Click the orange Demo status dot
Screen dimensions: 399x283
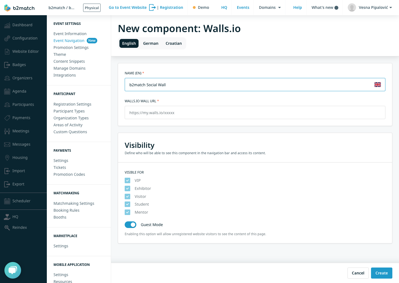[194, 8]
